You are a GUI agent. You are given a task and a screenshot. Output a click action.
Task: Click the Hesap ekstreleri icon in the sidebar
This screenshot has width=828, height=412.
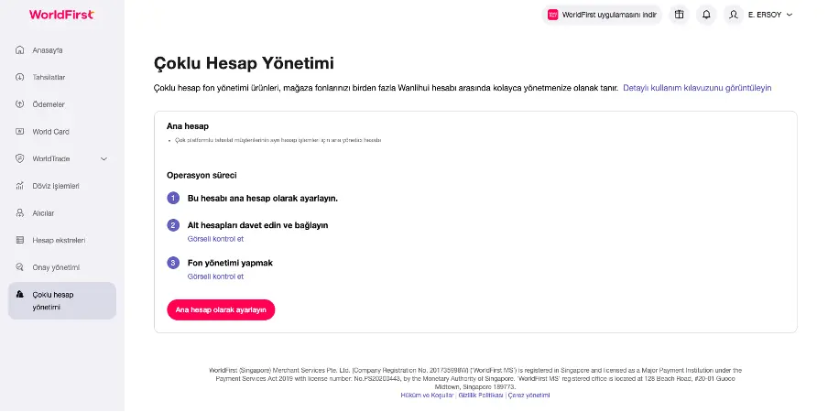20,240
